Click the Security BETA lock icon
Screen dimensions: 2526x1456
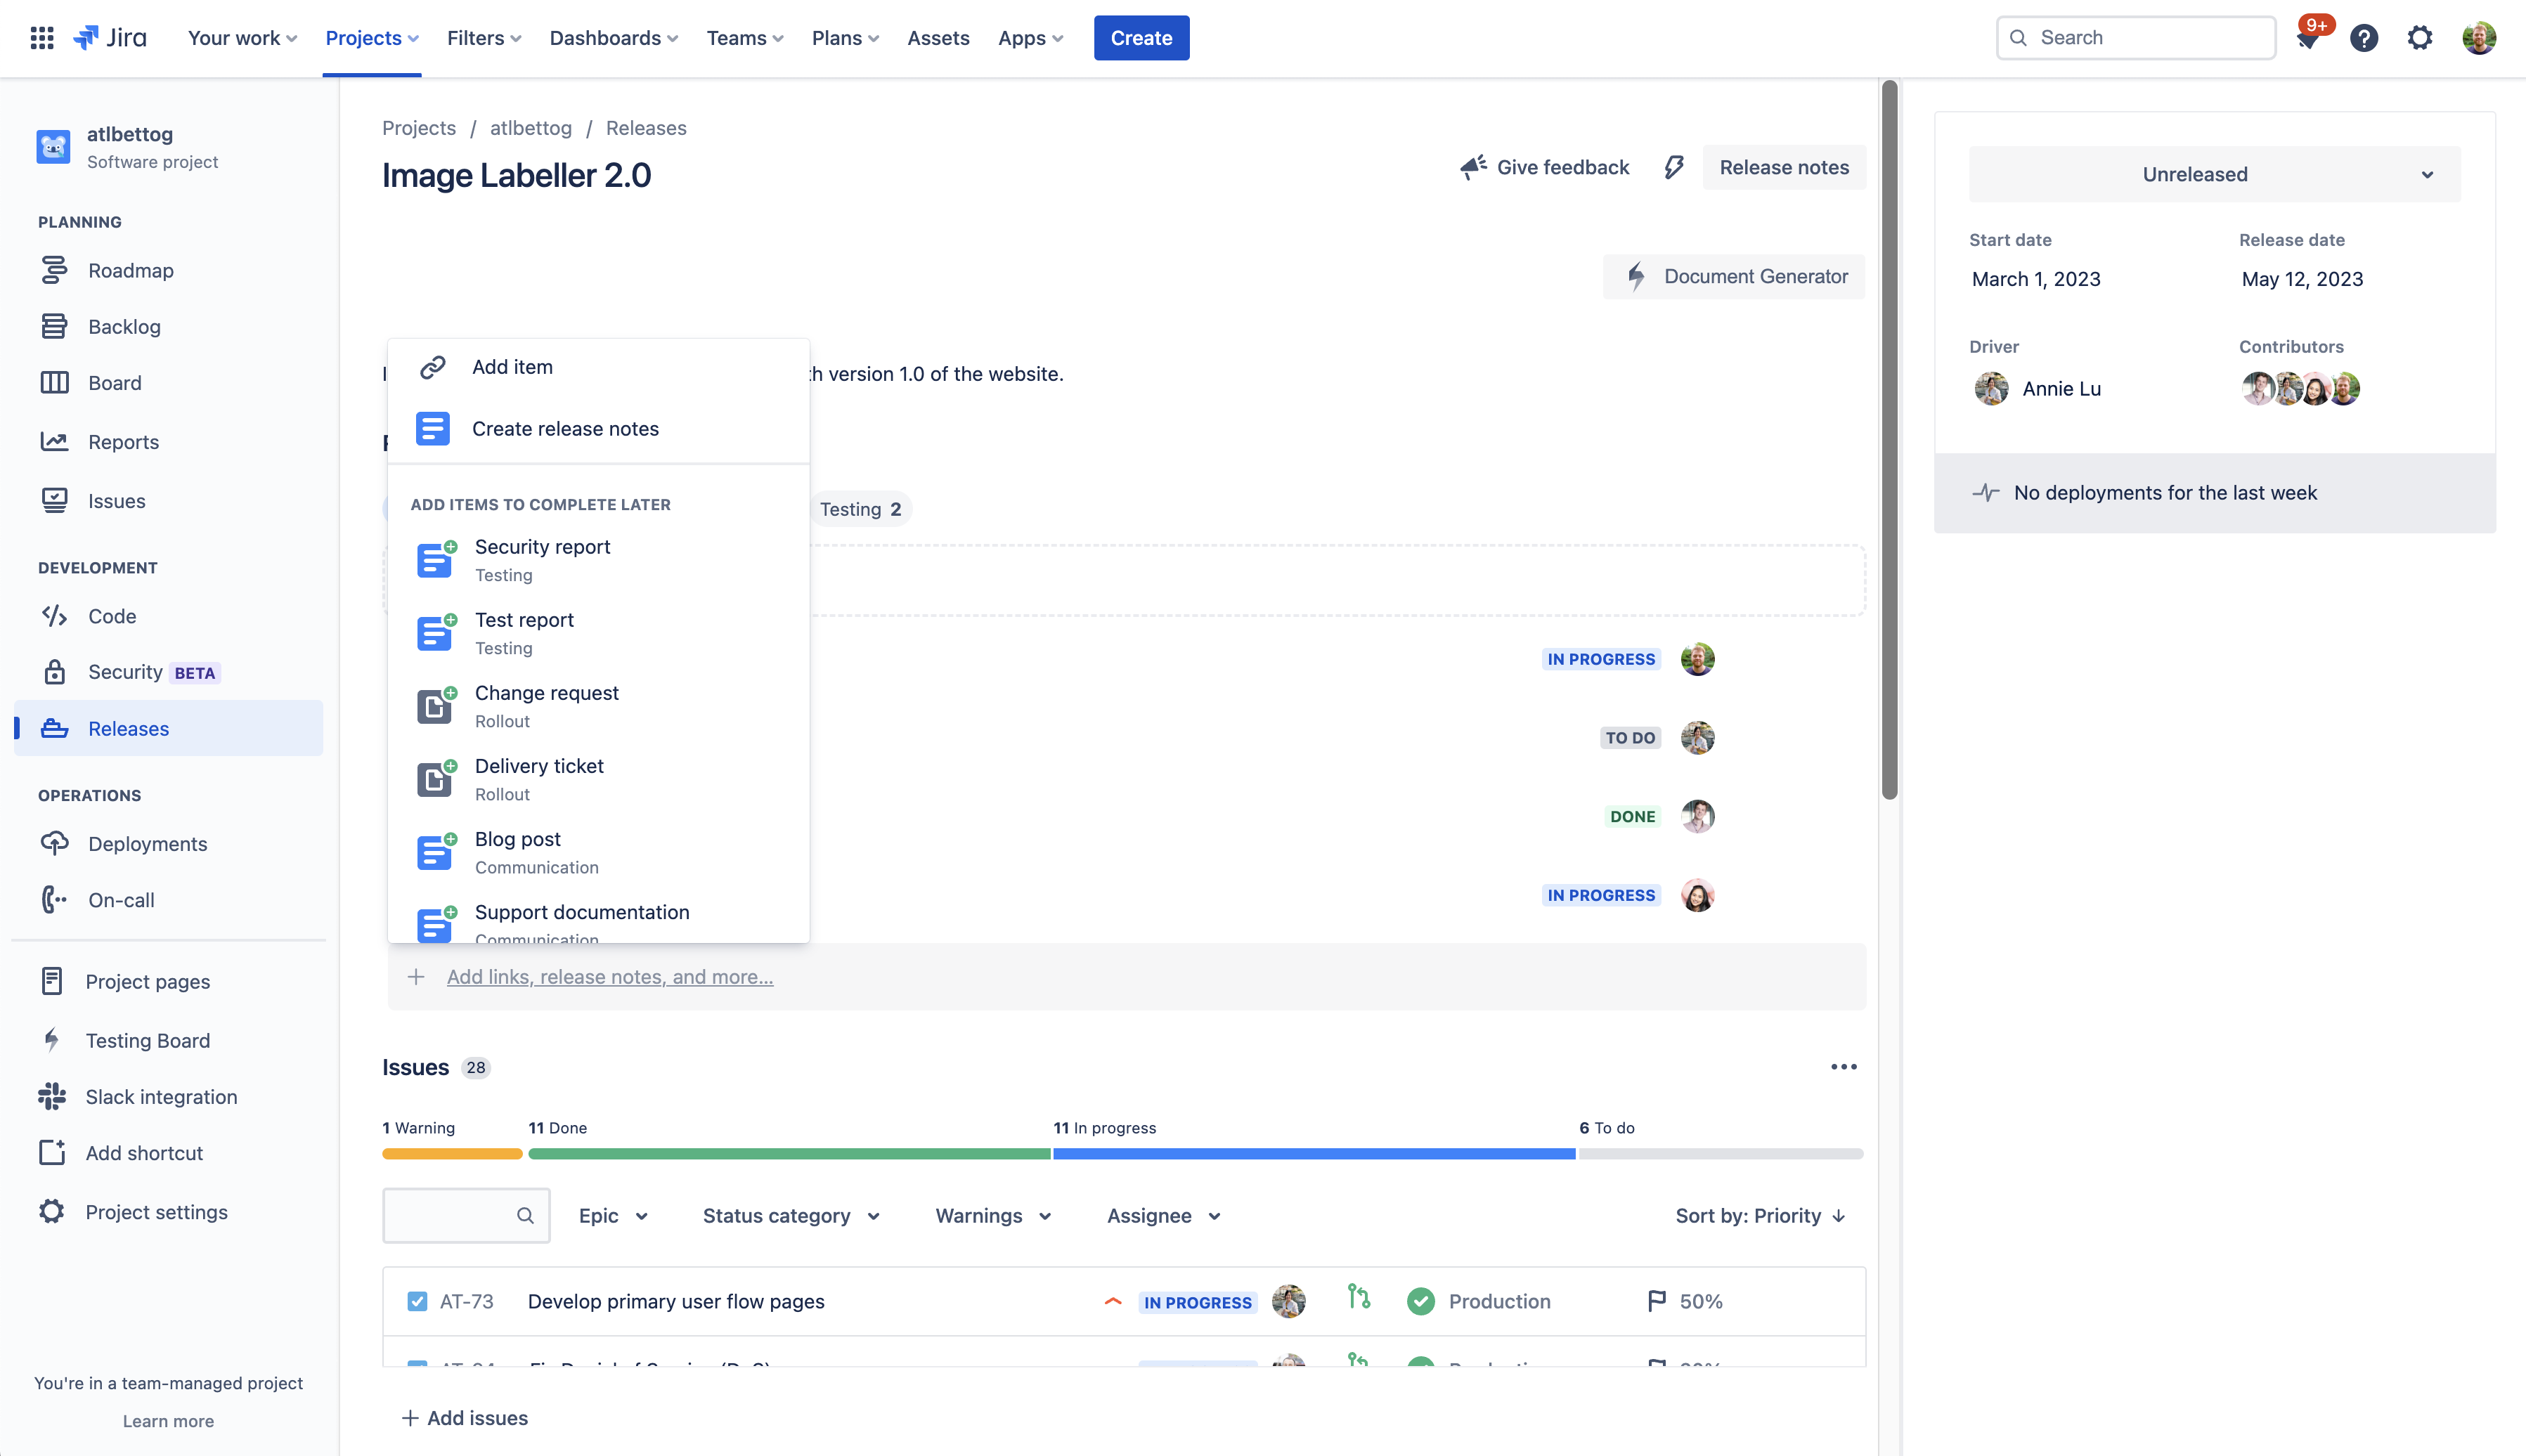pyautogui.click(x=55, y=671)
